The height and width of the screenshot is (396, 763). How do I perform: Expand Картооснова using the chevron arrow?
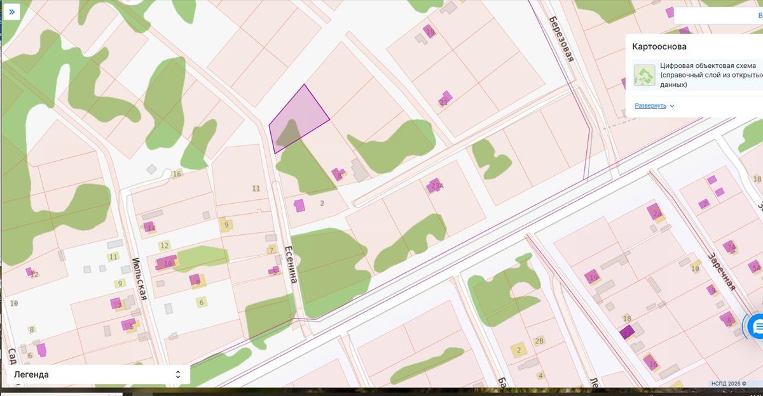(672, 106)
